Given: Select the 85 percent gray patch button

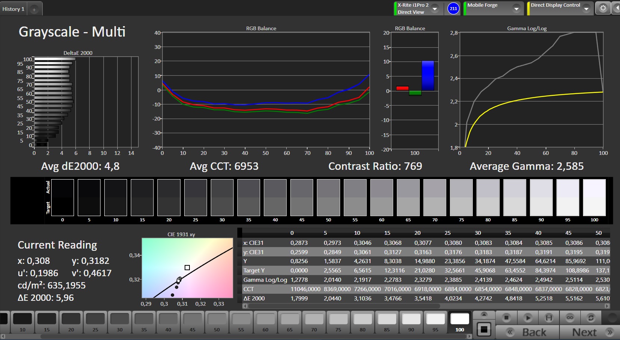Looking at the screenshot, I should [387, 322].
